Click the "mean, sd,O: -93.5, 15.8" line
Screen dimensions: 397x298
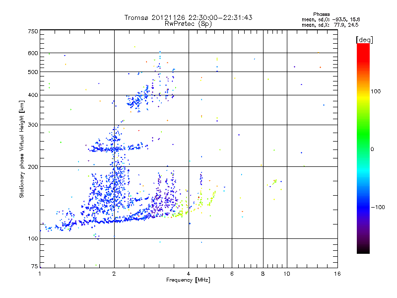pos(331,19)
